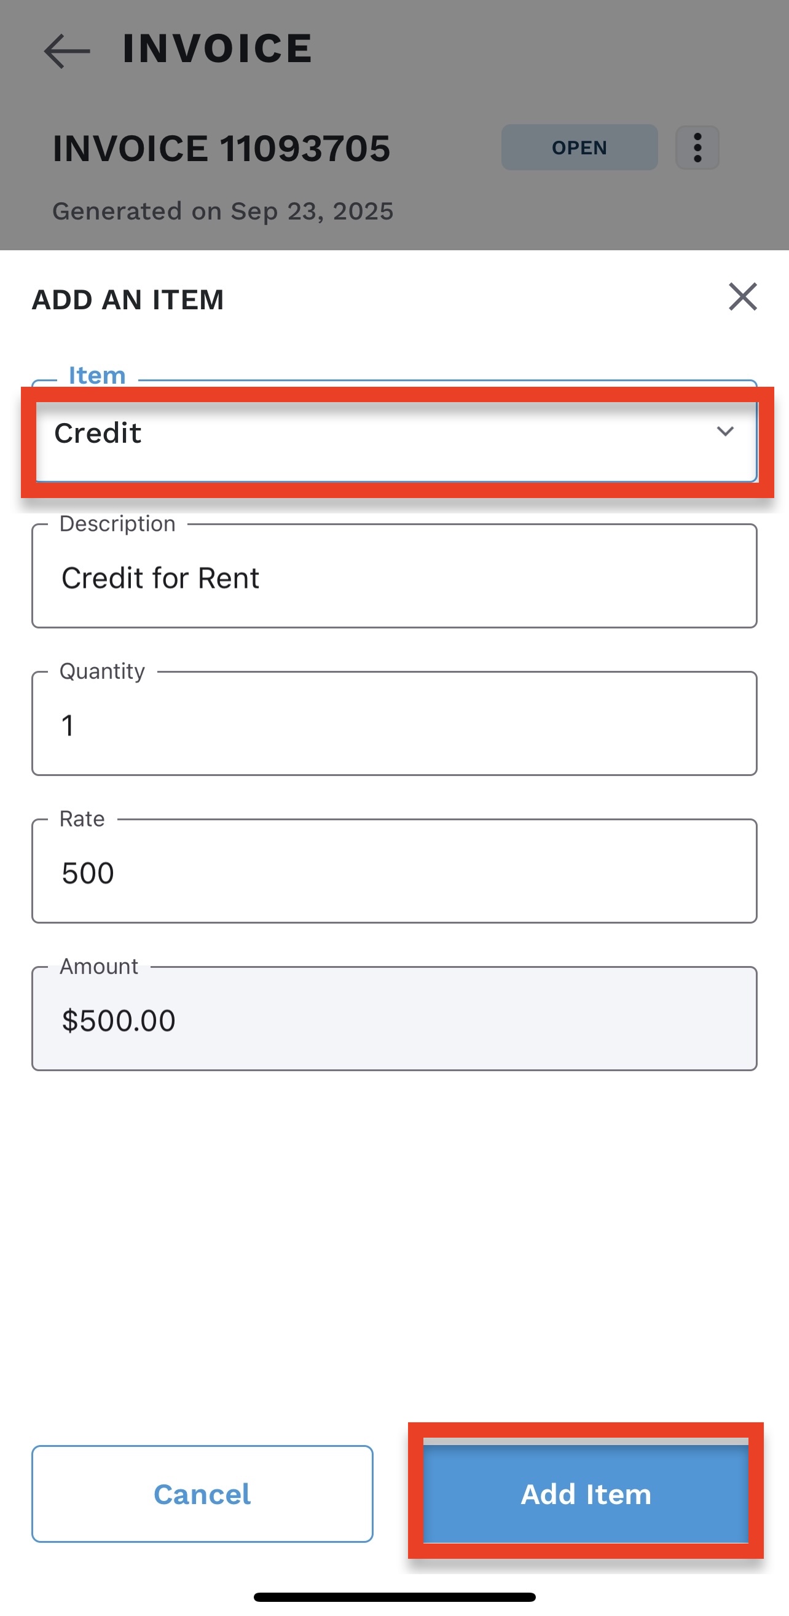Close the Add an Item panel

coord(743,297)
